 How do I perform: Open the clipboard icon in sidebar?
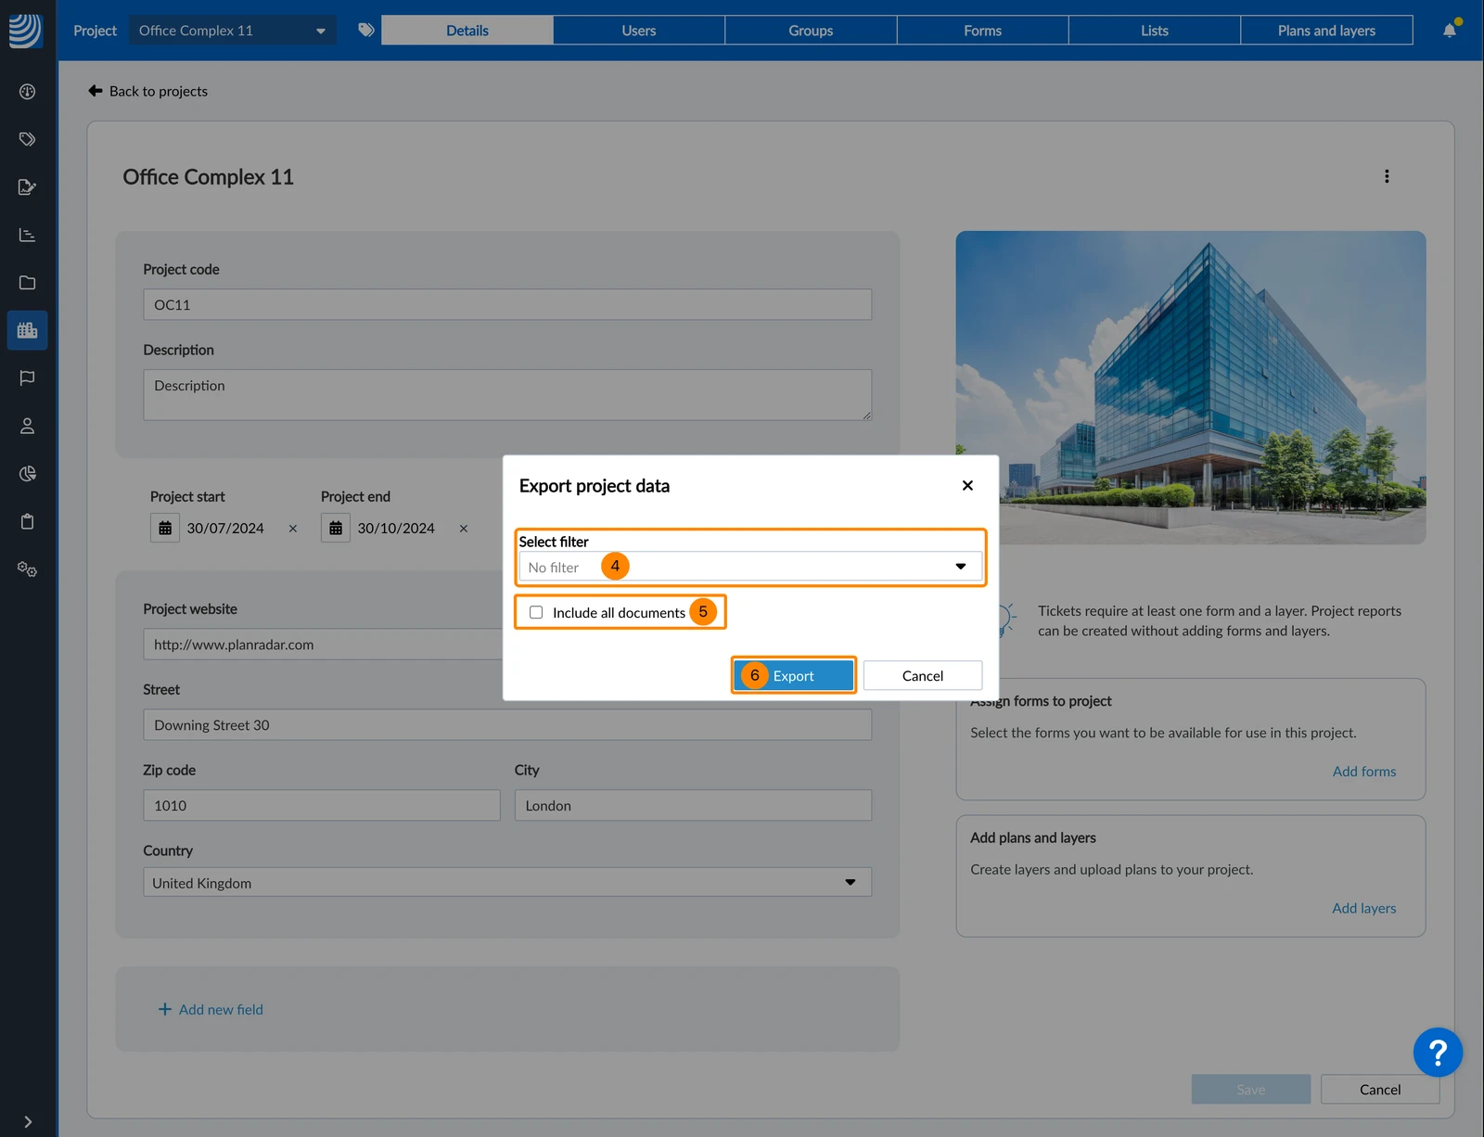click(27, 521)
